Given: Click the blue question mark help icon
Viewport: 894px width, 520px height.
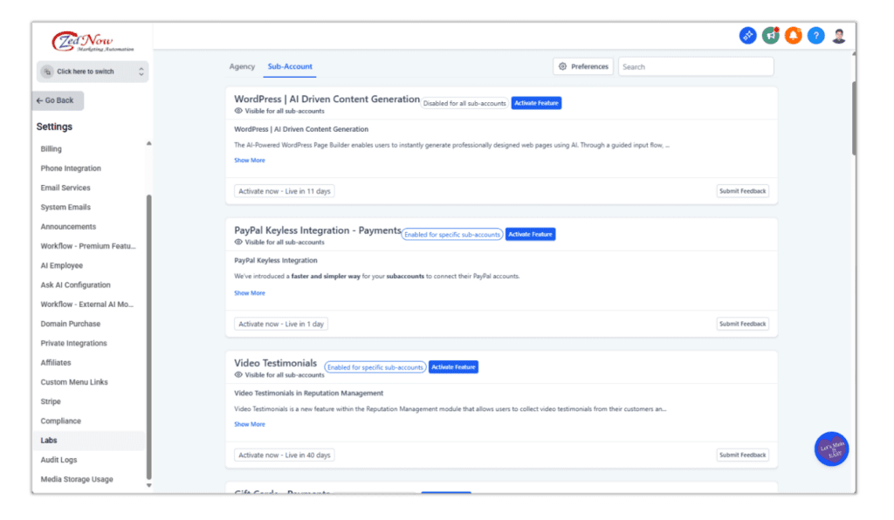Looking at the screenshot, I should click(x=816, y=36).
